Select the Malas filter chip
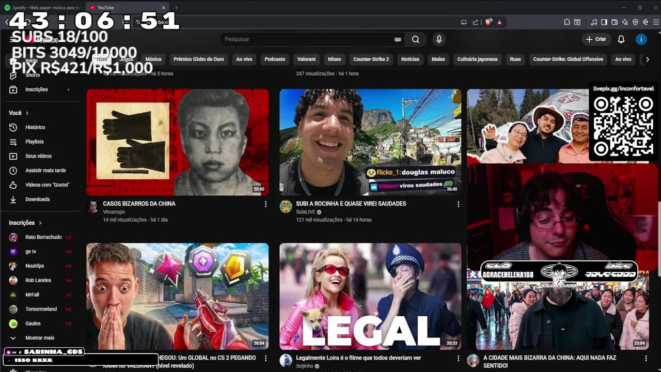The height and width of the screenshot is (372, 661). [438, 59]
